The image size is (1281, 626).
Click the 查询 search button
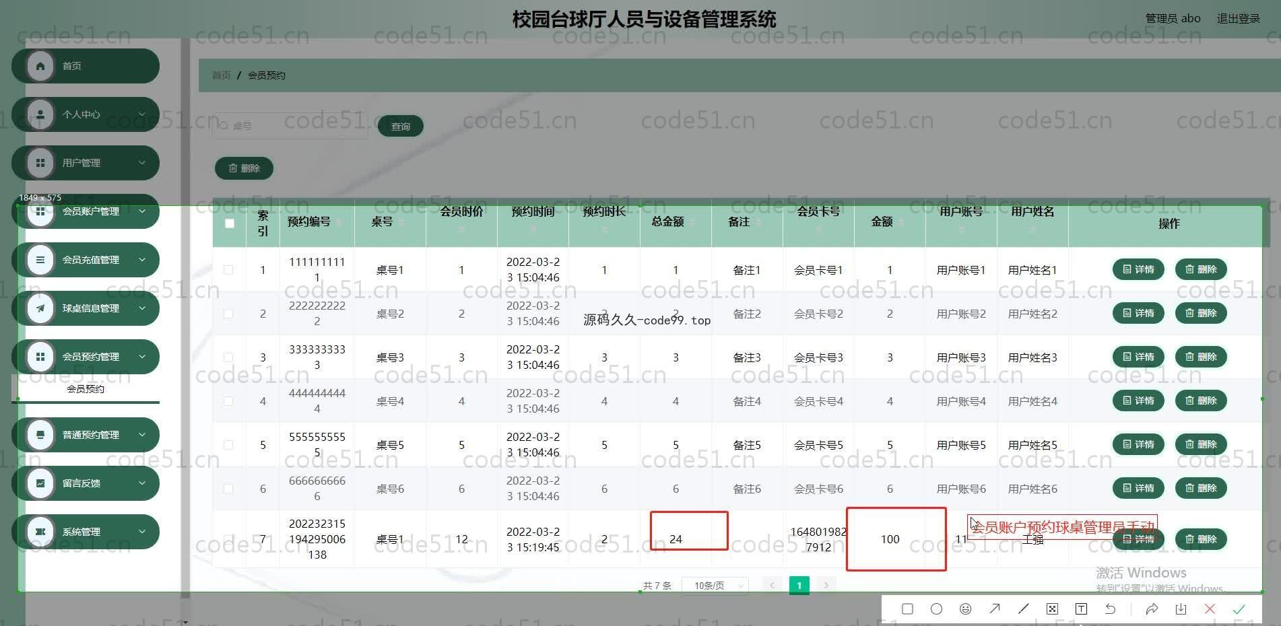(400, 127)
